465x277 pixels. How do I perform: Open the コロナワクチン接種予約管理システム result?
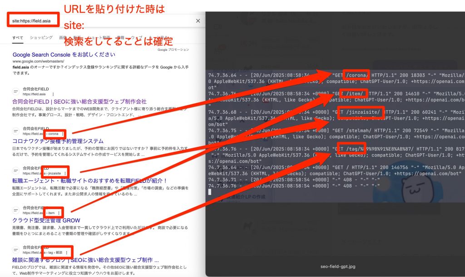[58, 141]
